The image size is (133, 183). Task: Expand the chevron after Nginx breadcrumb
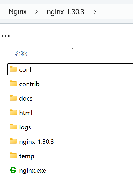(36, 12)
